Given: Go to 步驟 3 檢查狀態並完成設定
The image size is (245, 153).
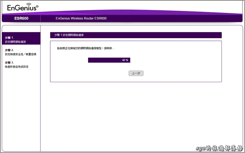Looking at the screenshot, I should point(16,65).
